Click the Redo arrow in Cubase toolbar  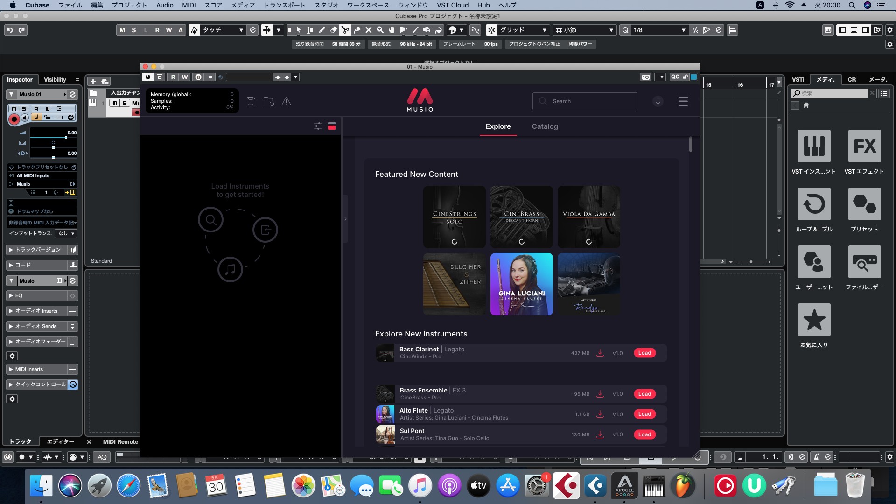[x=21, y=30]
